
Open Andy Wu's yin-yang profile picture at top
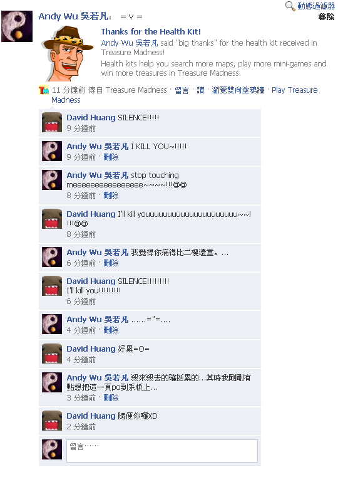click(17, 26)
